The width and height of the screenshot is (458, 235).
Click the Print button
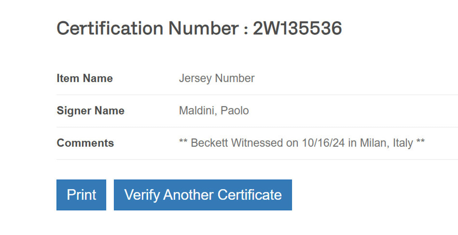coord(81,195)
